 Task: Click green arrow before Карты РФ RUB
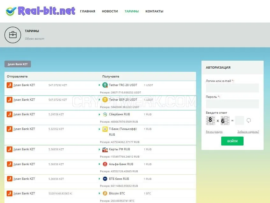[x=99, y=149]
